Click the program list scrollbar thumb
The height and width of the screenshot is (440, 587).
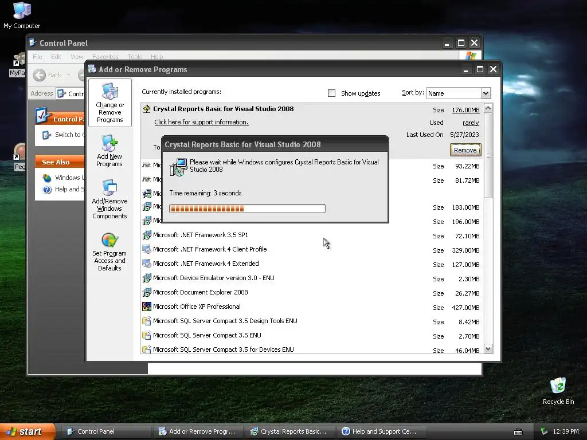coord(488,155)
